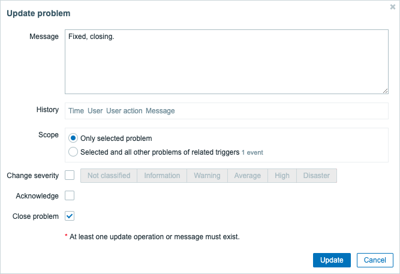The width and height of the screenshot is (400, 274).
Task: Set severity to Average
Action: [247, 176]
